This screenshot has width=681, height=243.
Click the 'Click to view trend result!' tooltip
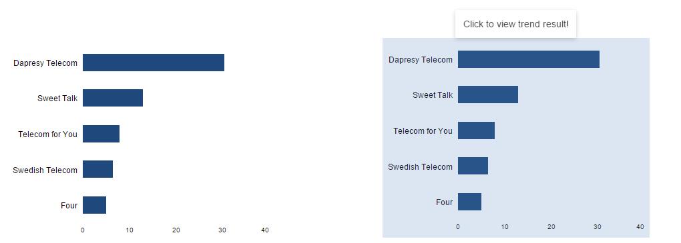tap(515, 24)
